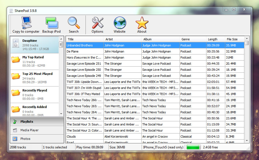The height and width of the screenshot is (160, 259).
Task: Click the window resize grip in status bar
Action: pos(248,148)
